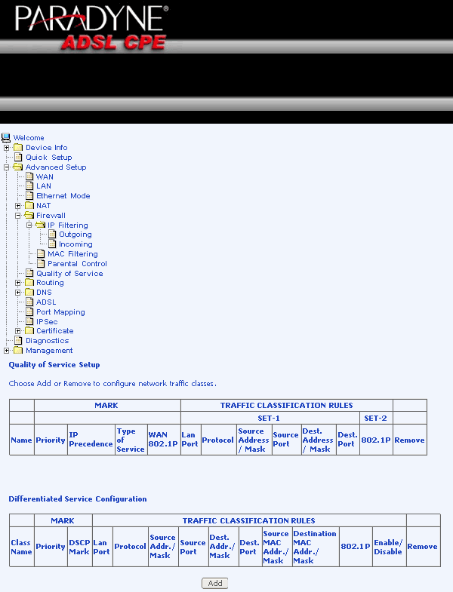Click the Certificate folder icon
The image size is (453, 592).
(x=29, y=331)
